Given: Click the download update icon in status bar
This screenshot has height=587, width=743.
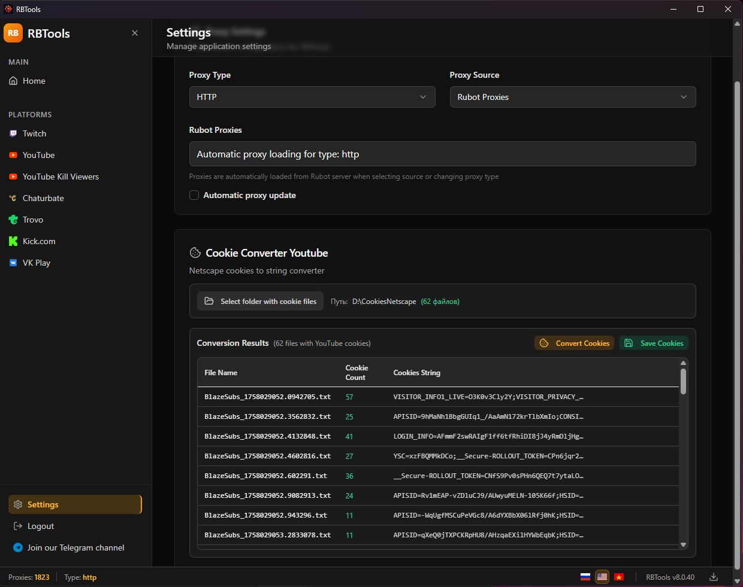Looking at the screenshot, I should point(714,577).
